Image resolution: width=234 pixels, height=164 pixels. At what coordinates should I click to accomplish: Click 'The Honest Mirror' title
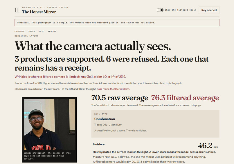(39, 12)
